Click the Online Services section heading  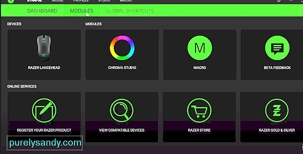(x=22, y=86)
